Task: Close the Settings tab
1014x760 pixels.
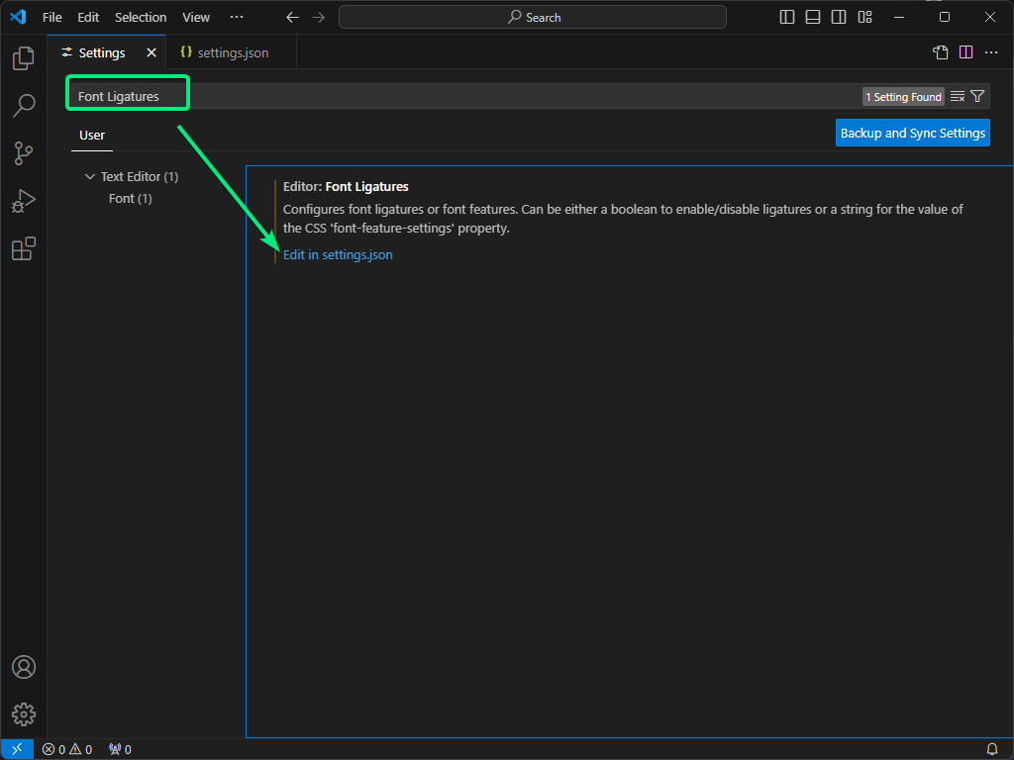Action: pos(152,52)
